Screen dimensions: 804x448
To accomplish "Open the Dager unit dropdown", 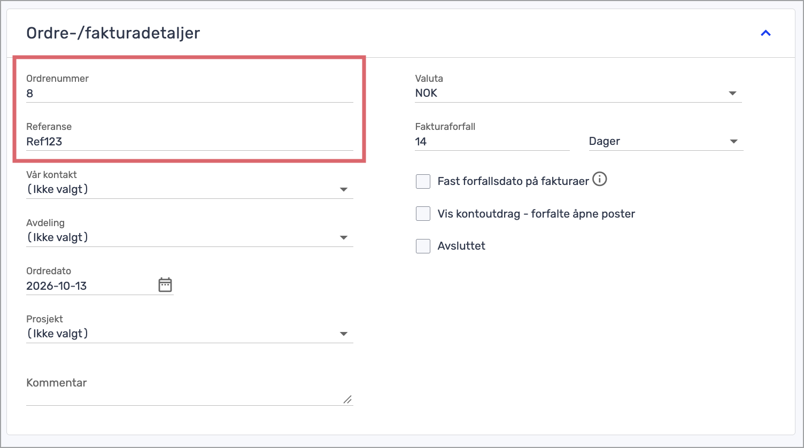I will 666,142.
